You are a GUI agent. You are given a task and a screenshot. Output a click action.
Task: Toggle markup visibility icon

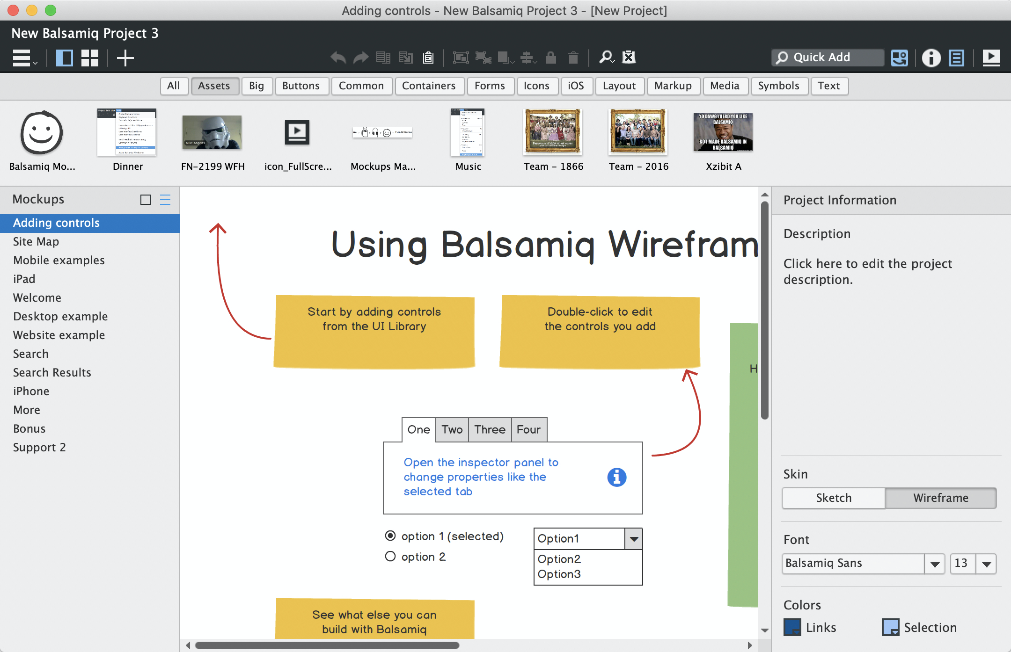click(x=629, y=57)
